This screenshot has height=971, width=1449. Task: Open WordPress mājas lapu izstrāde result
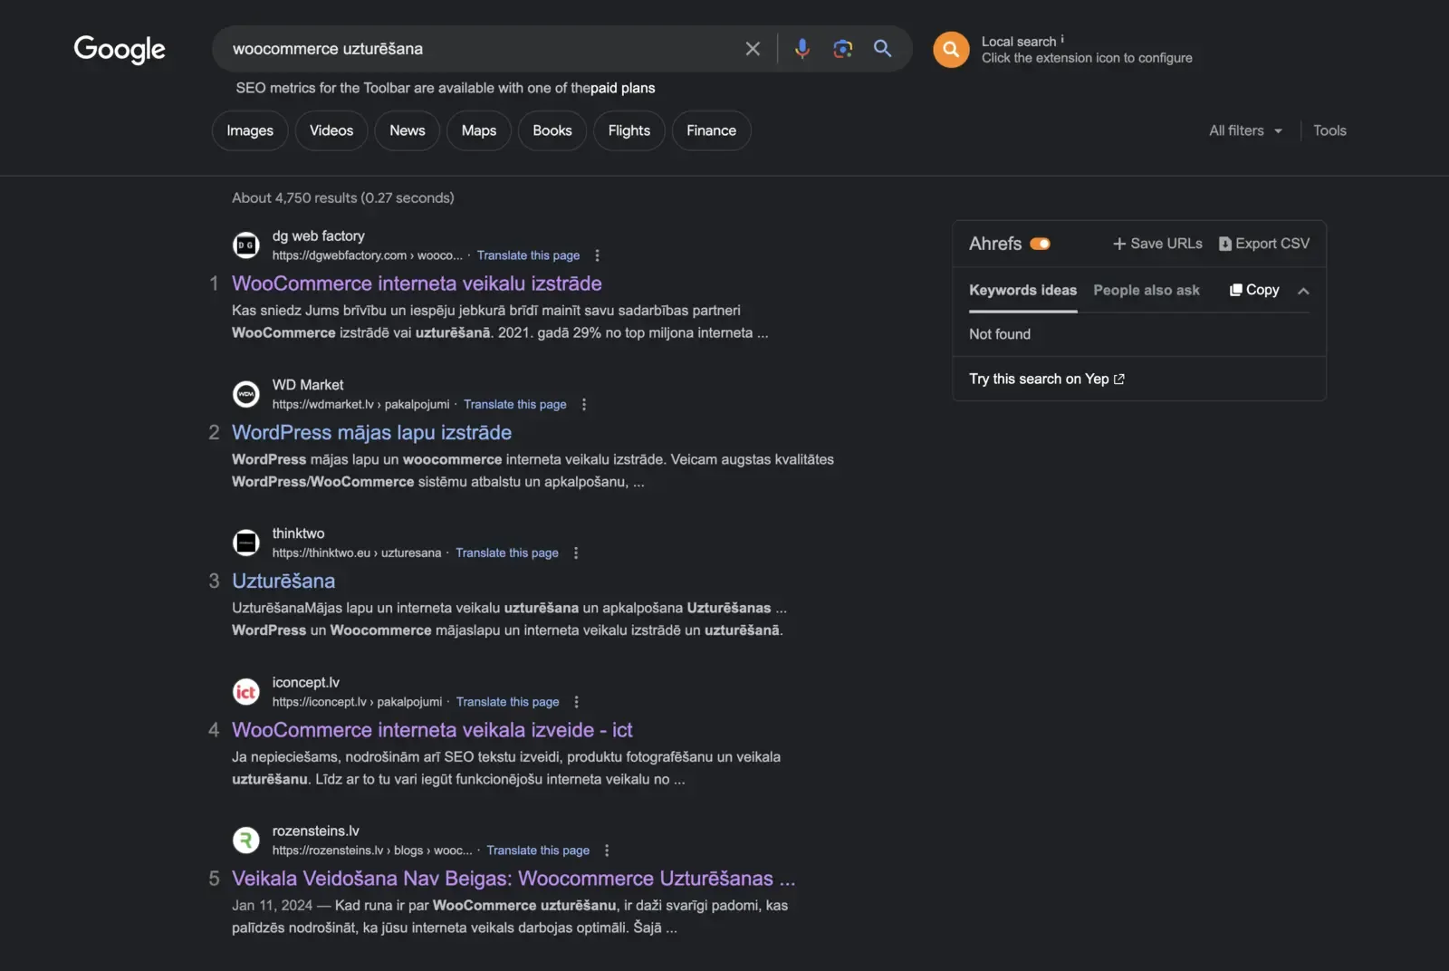(x=371, y=433)
